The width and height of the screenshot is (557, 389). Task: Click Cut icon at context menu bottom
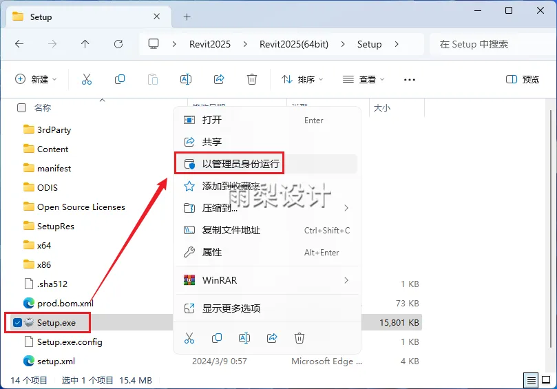[x=189, y=338]
